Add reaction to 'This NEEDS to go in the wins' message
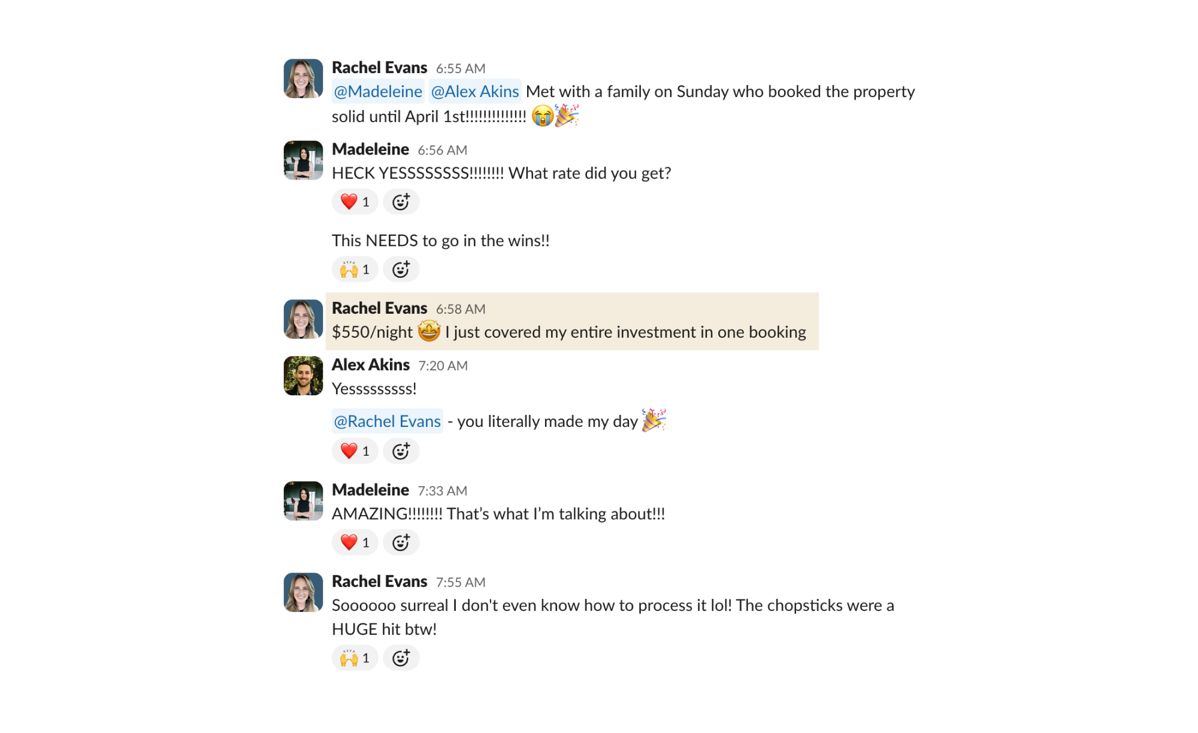Screen dimensions: 1198x733 [401, 269]
